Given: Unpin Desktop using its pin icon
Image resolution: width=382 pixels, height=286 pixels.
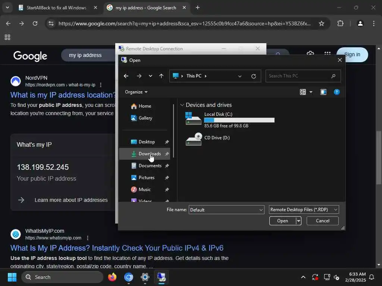Looking at the screenshot, I should click(167, 142).
